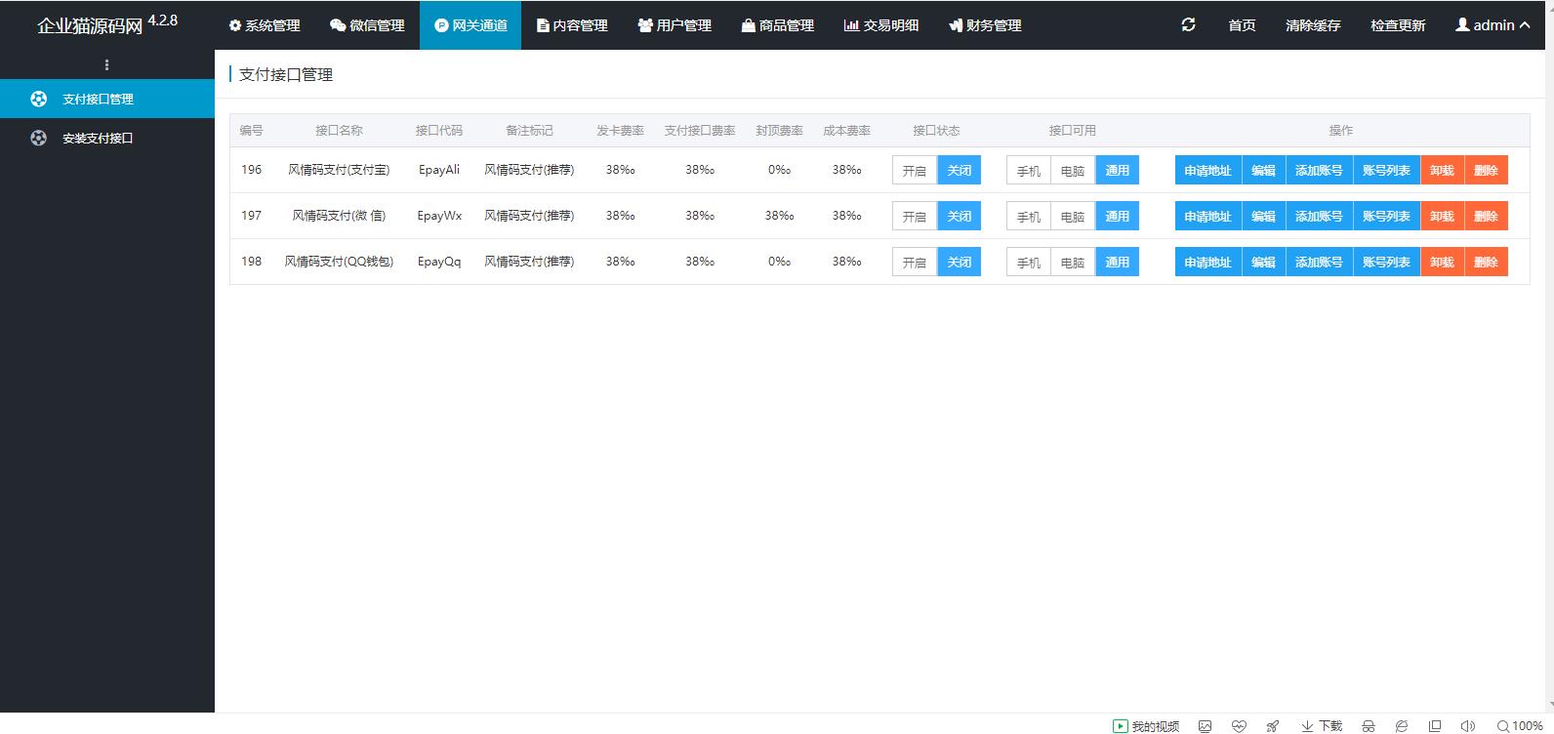Click the rocket accelerator icon in status bar
1554x734 pixels.
click(x=1272, y=726)
